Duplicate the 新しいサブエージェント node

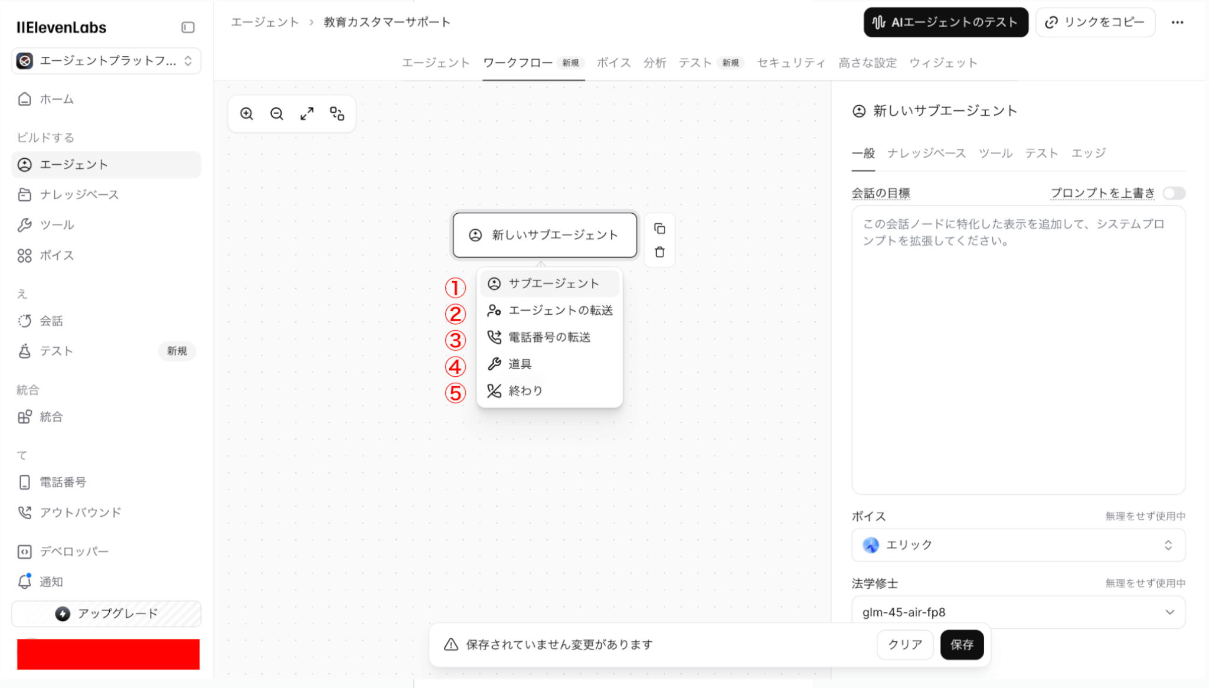point(659,229)
